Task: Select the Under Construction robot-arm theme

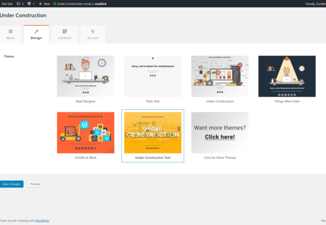Action: (220, 76)
